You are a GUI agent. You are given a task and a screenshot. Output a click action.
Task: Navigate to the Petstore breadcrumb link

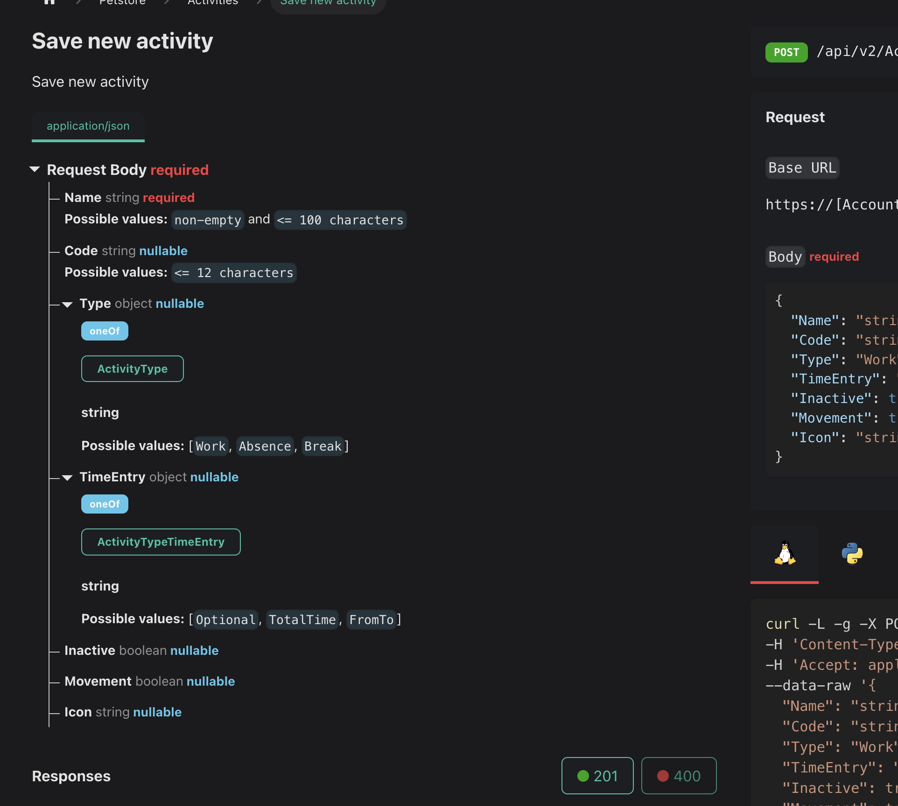point(122,2)
